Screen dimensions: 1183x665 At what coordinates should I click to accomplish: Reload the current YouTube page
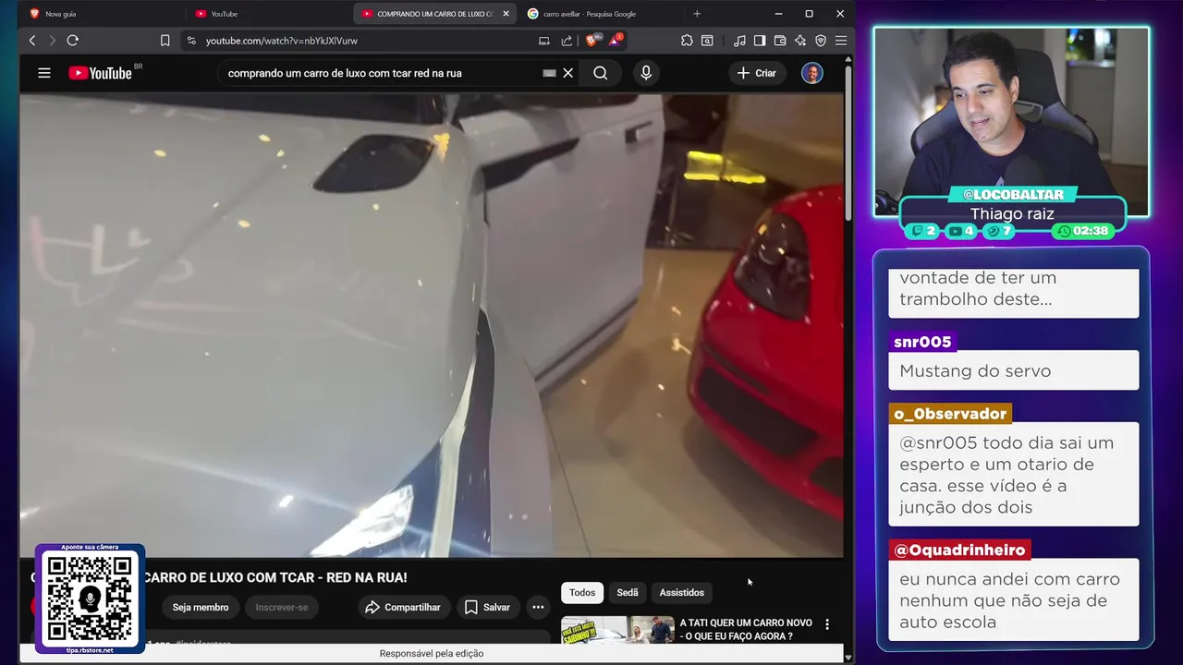73,41
